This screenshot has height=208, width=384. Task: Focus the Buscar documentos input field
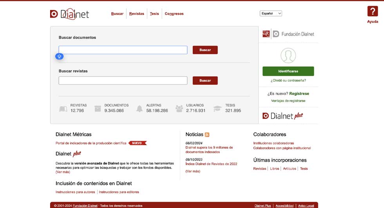pyautogui.click(x=123, y=50)
